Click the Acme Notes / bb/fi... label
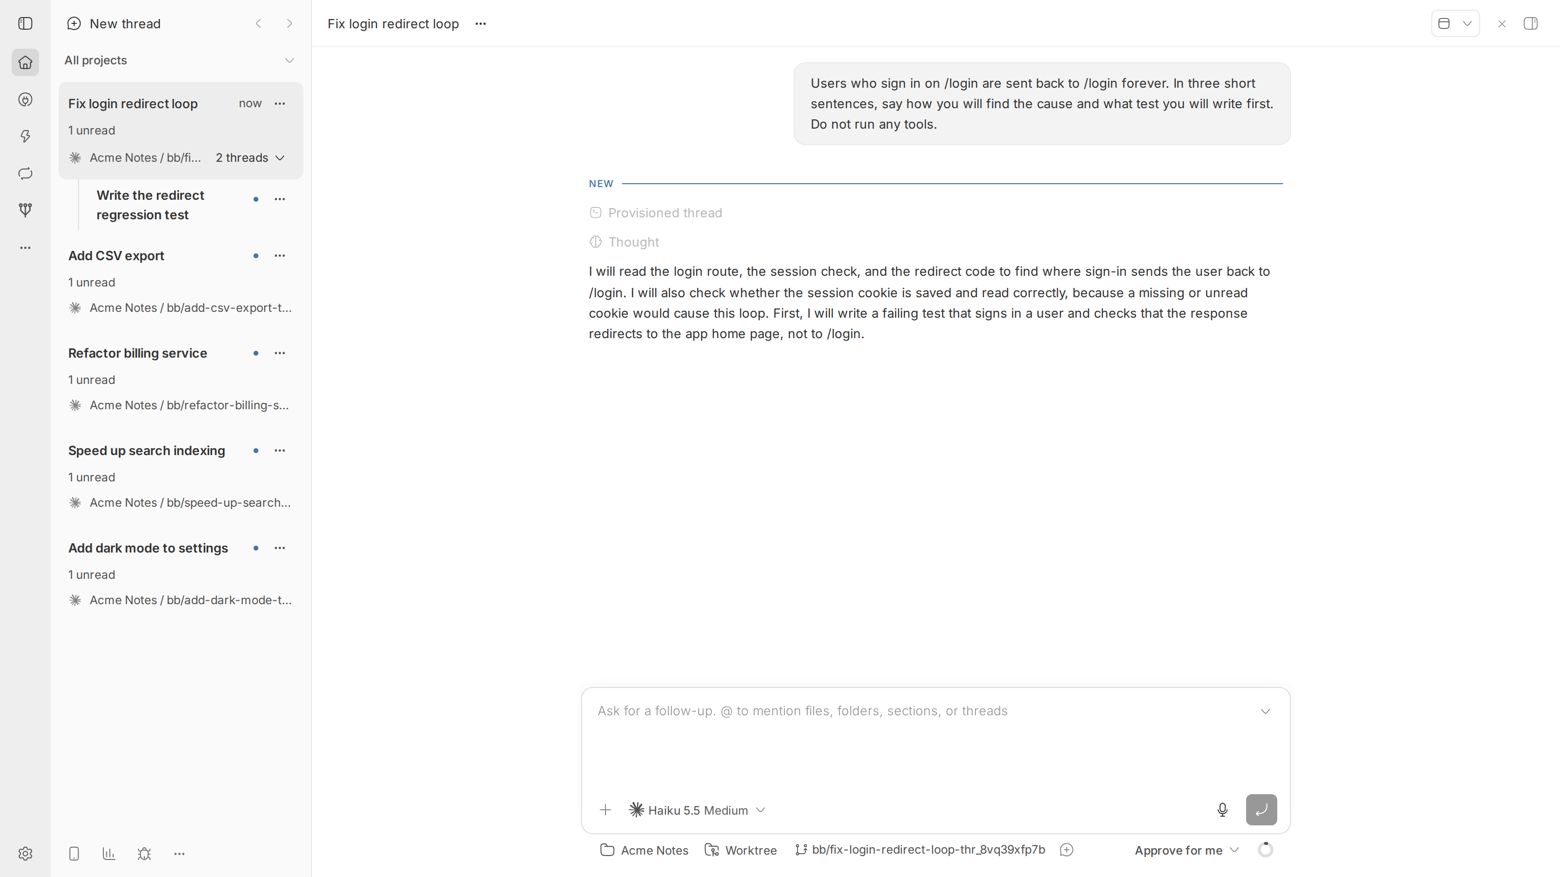The height and width of the screenshot is (877, 1560). tap(145, 158)
